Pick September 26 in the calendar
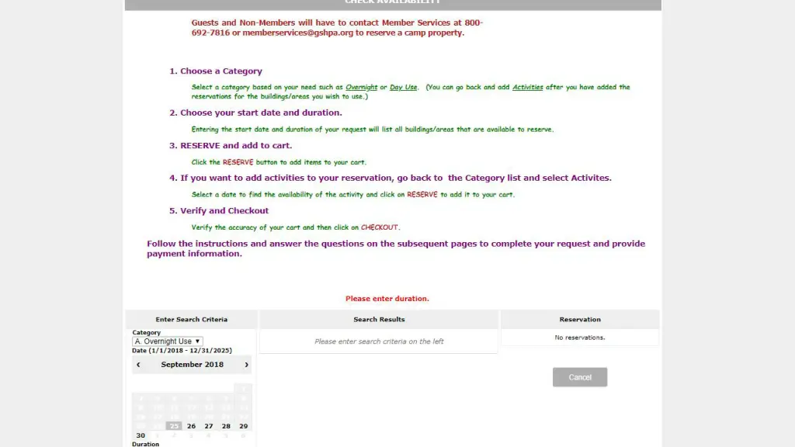 coord(191,426)
